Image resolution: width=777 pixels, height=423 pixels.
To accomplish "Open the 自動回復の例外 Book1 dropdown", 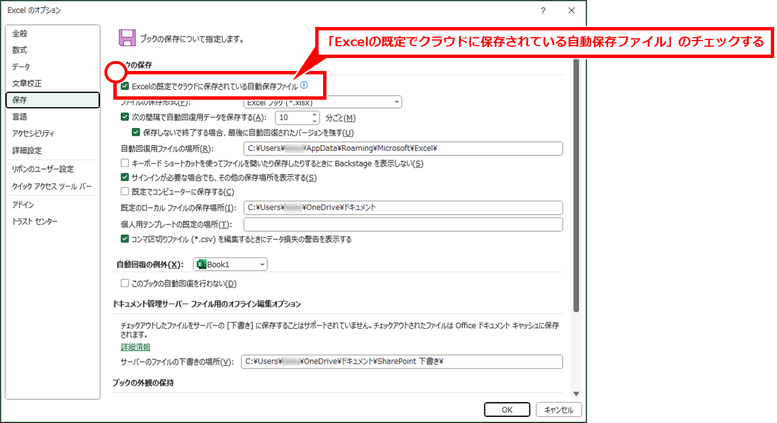I will click(x=230, y=264).
